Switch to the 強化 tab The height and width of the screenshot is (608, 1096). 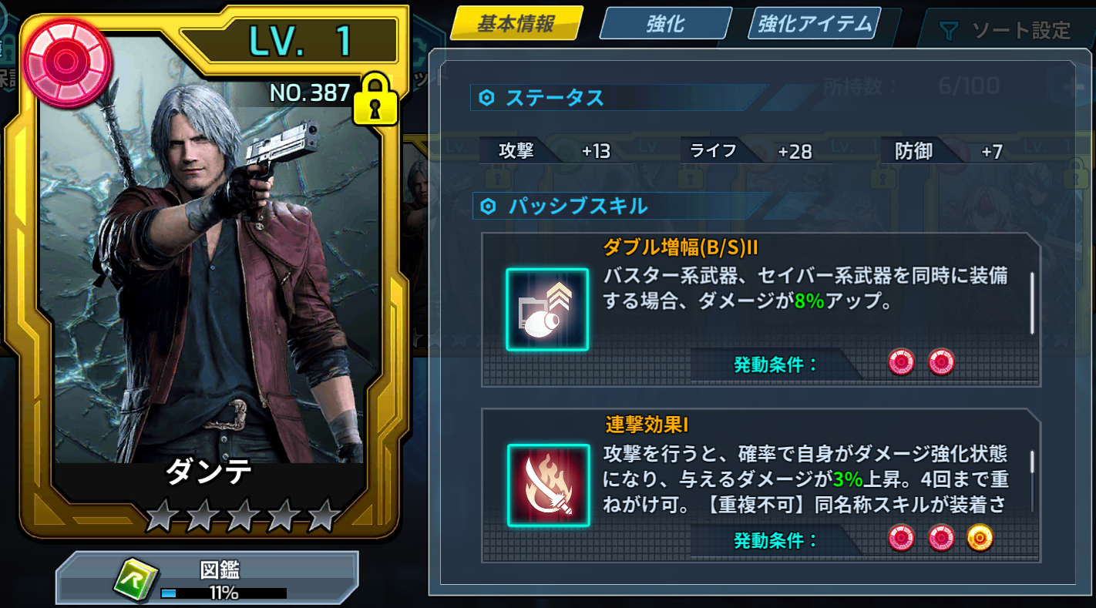[x=665, y=23]
